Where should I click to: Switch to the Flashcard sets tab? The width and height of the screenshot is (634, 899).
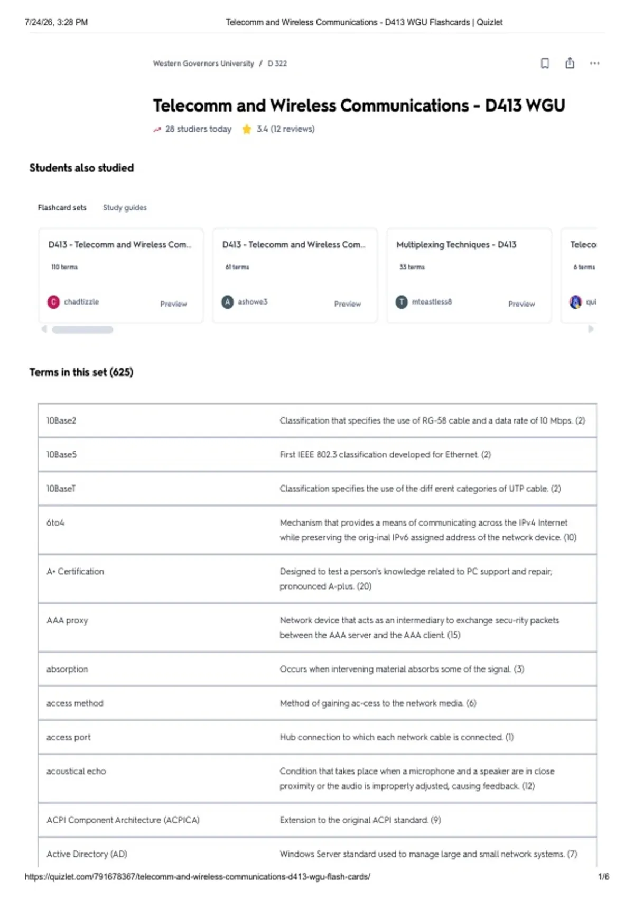62,208
